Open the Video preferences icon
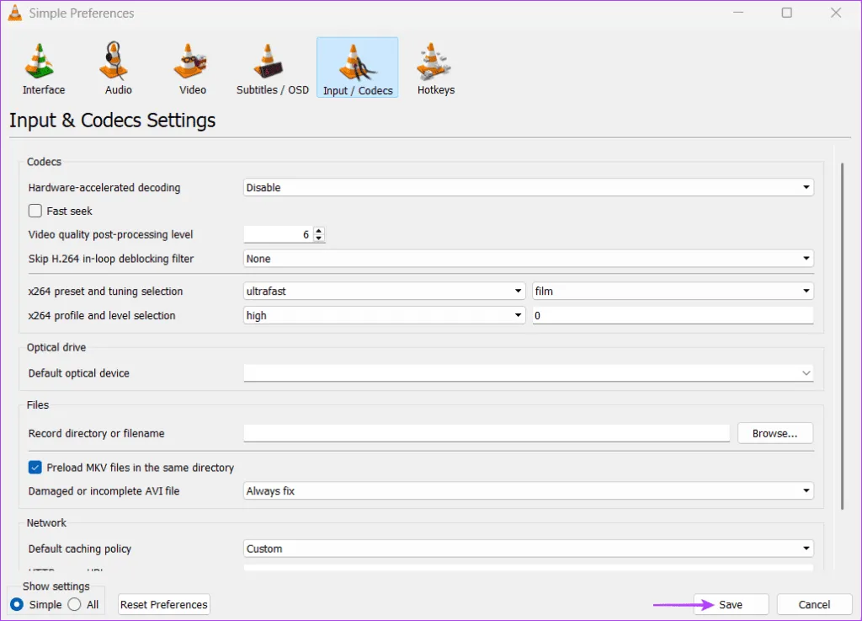This screenshot has width=862, height=621. pos(192,67)
